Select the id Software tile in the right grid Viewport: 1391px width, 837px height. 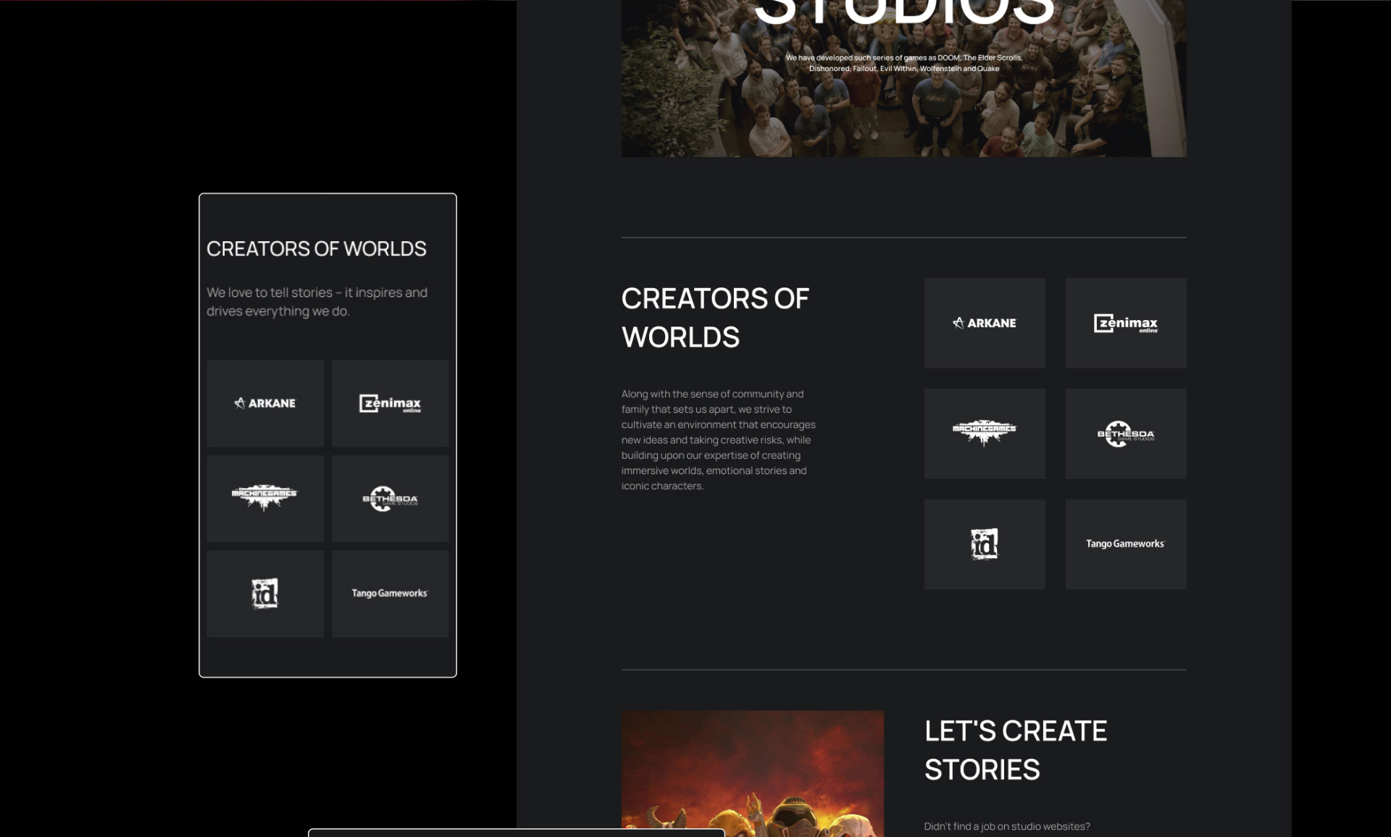point(984,544)
